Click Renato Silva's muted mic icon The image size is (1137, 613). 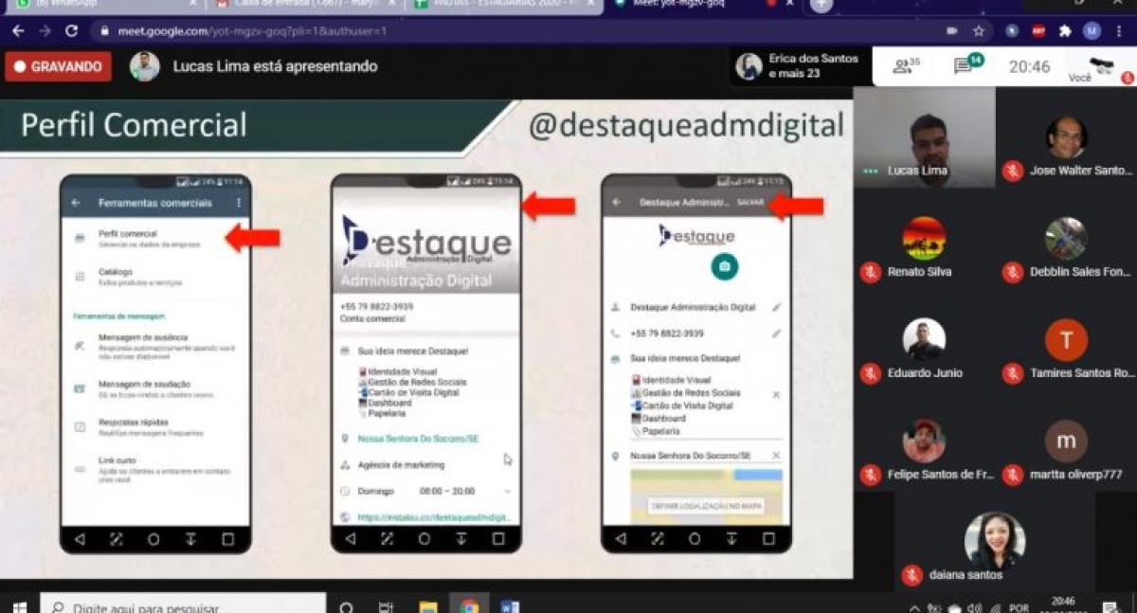click(x=871, y=272)
